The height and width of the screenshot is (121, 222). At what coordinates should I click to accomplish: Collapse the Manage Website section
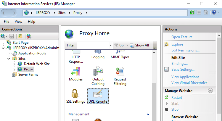[210, 91]
